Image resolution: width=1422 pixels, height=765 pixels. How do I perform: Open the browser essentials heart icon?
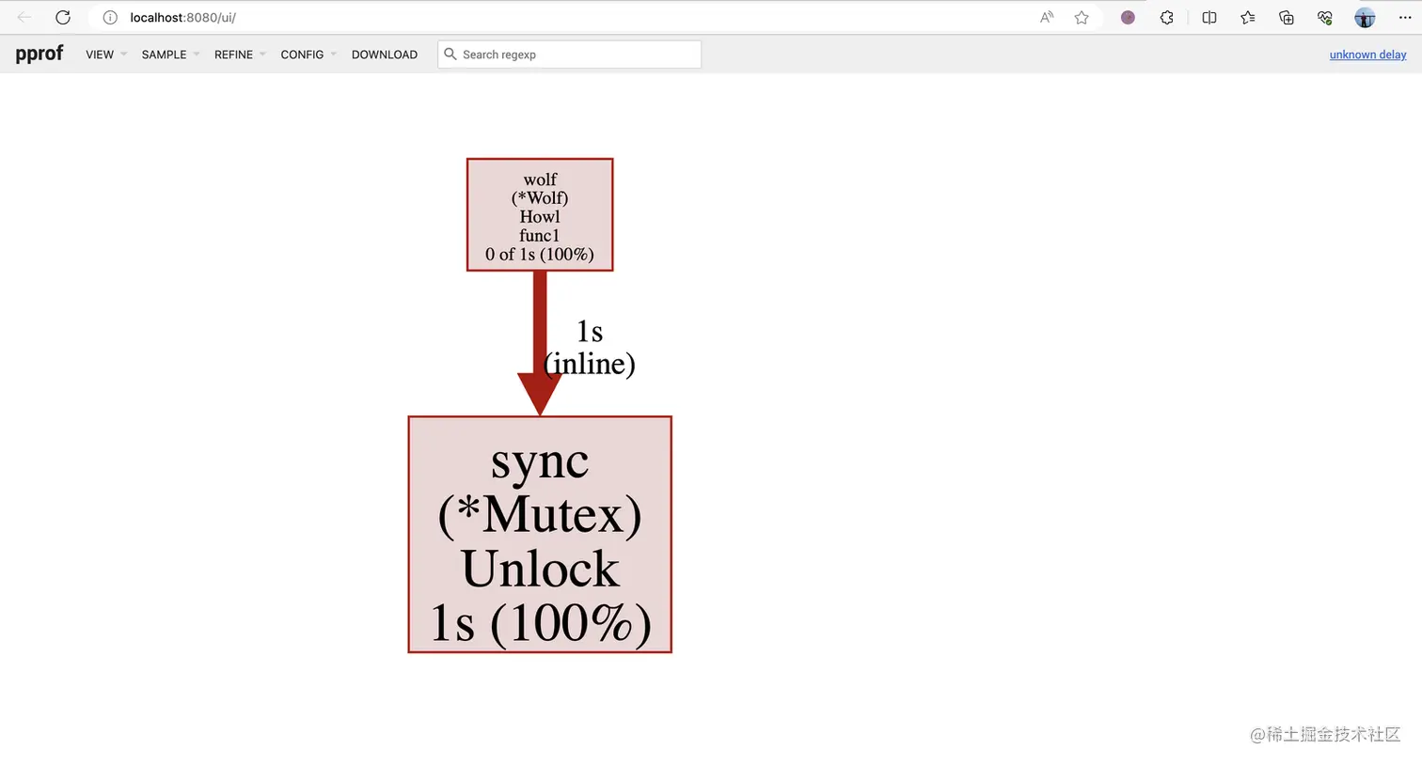[x=1325, y=17]
